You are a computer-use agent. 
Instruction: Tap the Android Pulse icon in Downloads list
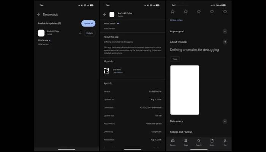pyautogui.click(x=41, y=33)
